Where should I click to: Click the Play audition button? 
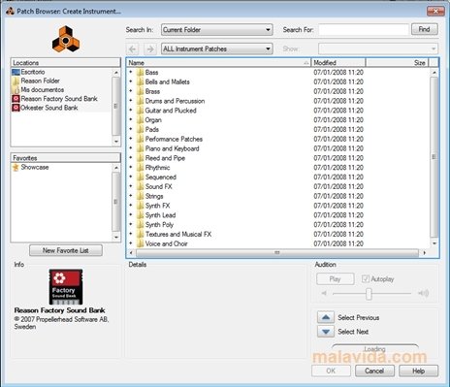(x=336, y=279)
